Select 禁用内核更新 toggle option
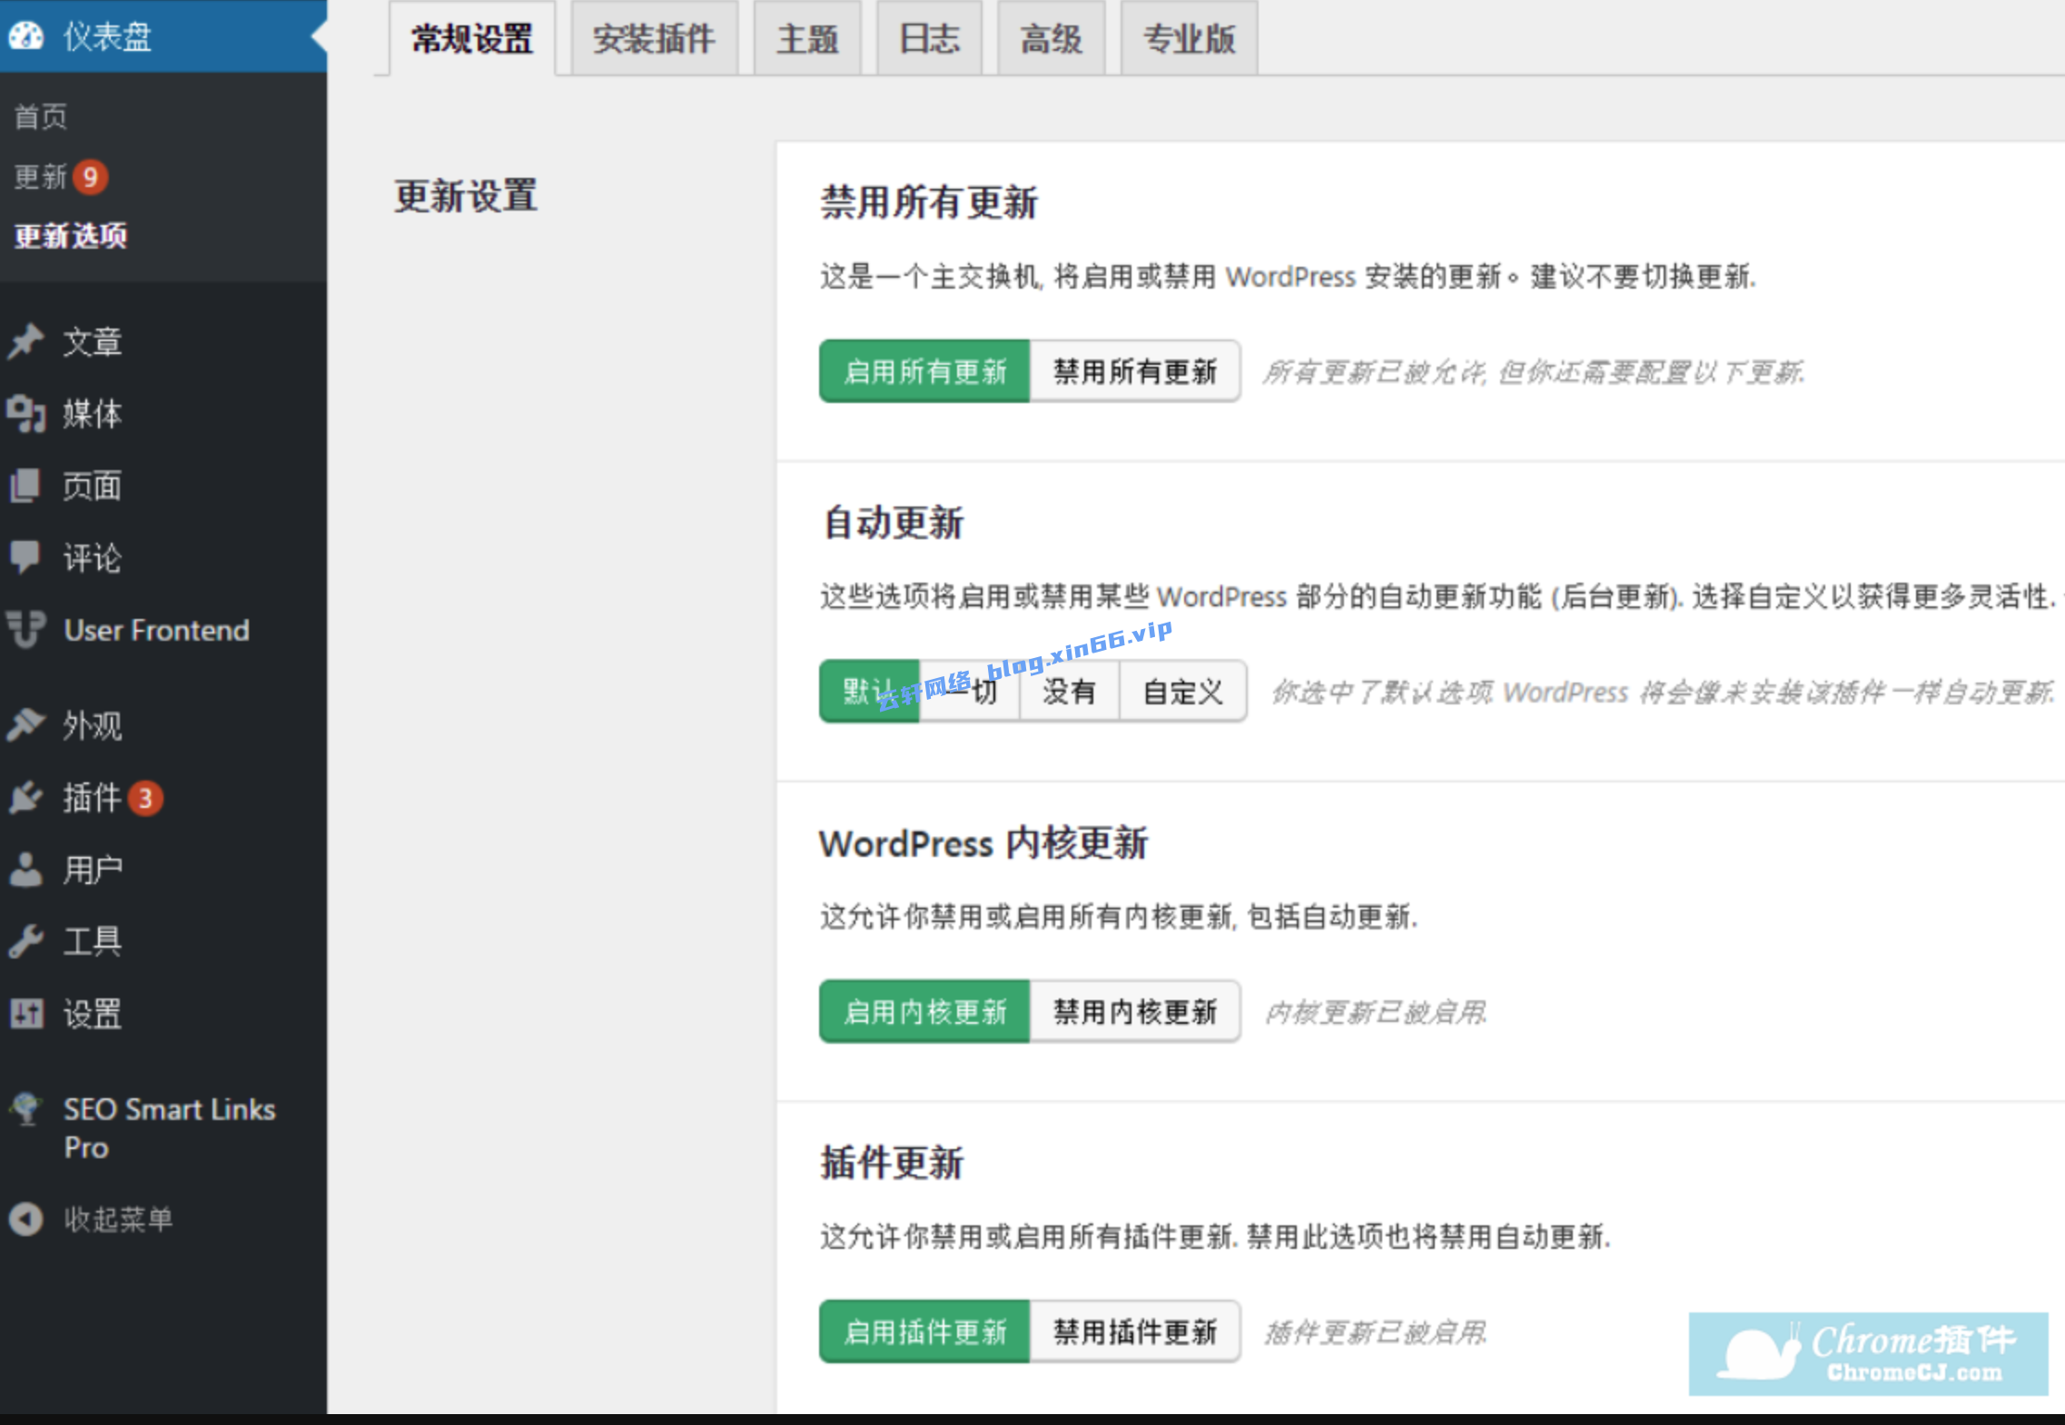2065x1425 pixels. point(1135,1011)
